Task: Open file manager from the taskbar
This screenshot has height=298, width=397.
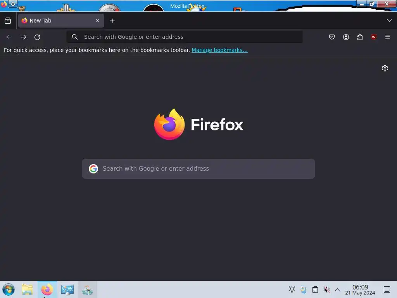Action: tap(27, 289)
